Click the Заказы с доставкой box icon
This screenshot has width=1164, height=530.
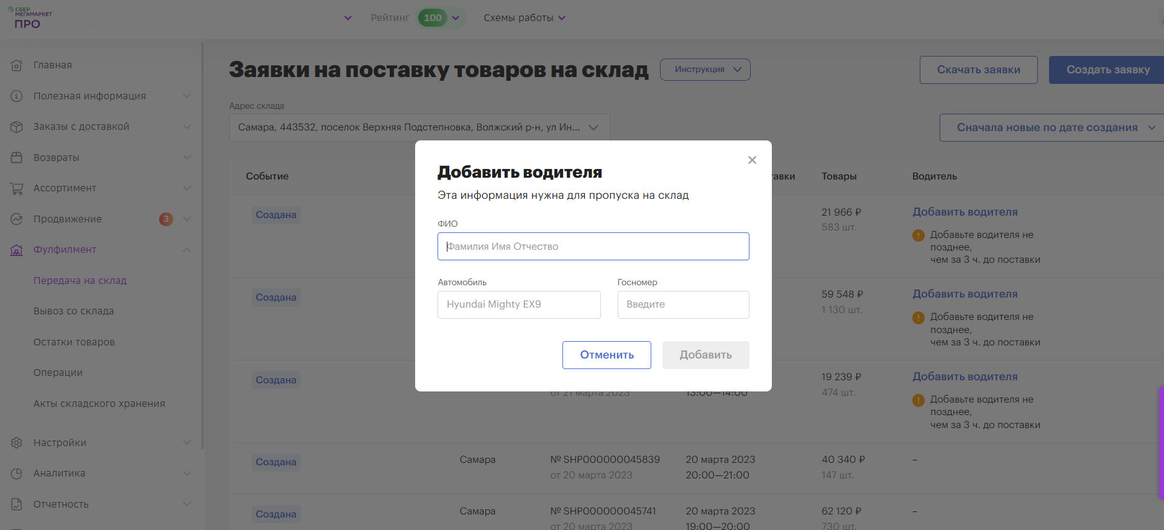(x=17, y=127)
